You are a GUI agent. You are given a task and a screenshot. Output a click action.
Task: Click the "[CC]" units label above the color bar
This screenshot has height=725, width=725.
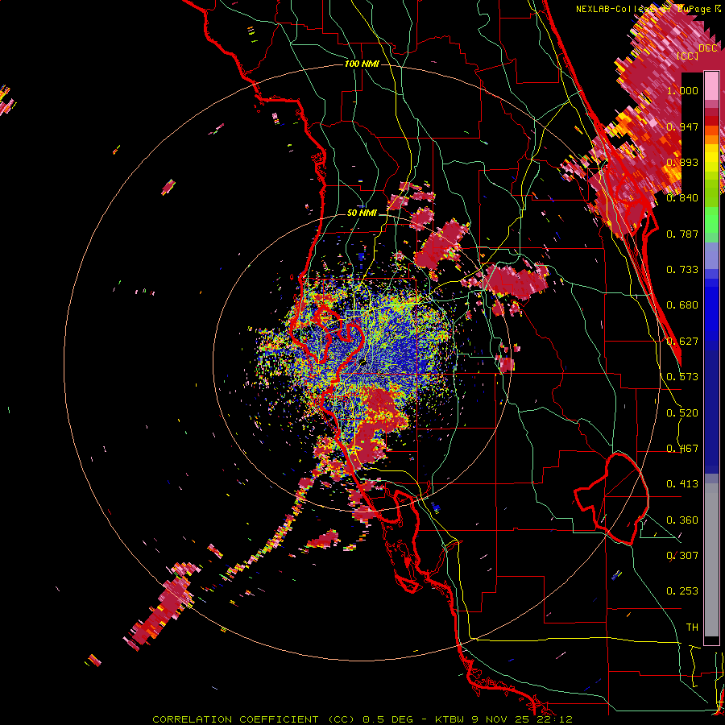(x=688, y=56)
